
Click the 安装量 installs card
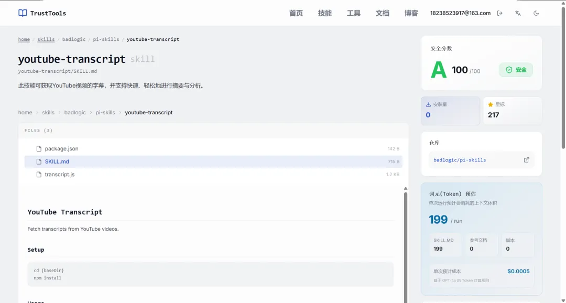click(450, 111)
